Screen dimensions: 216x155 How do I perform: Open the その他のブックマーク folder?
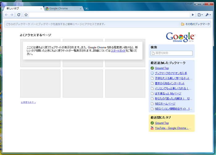195,24
